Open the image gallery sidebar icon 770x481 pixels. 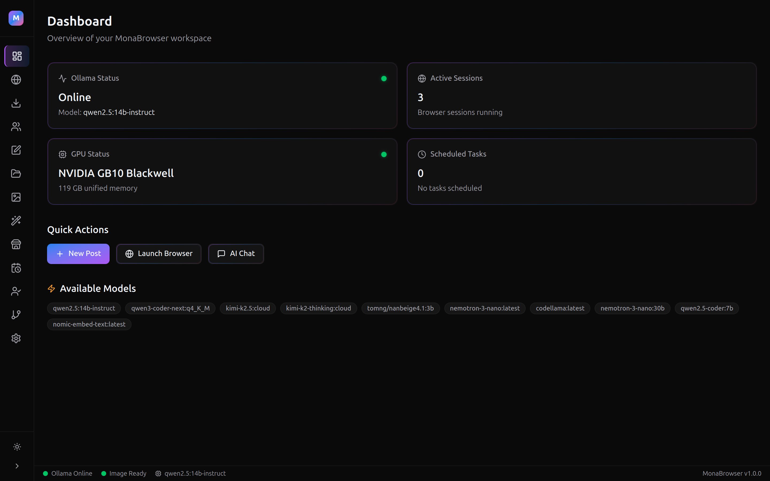pos(16,197)
